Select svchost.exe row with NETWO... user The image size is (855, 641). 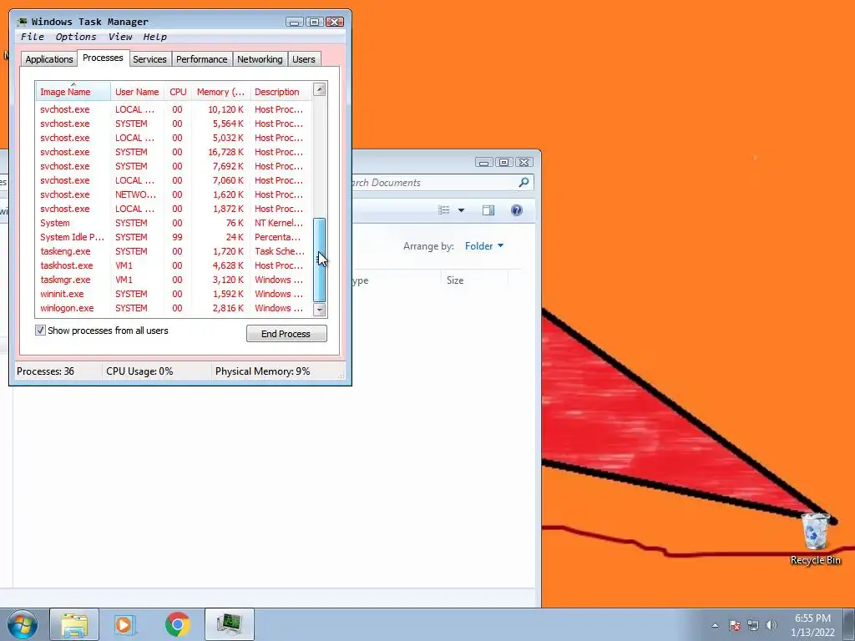point(174,194)
